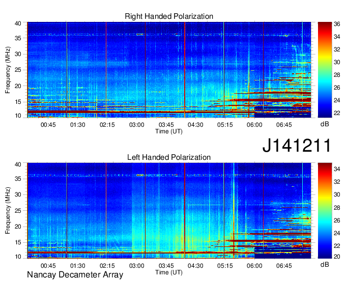This screenshot has height=281, width=346.
Task: Click the 06:00 tick on upper time axis
Action: click(254, 125)
